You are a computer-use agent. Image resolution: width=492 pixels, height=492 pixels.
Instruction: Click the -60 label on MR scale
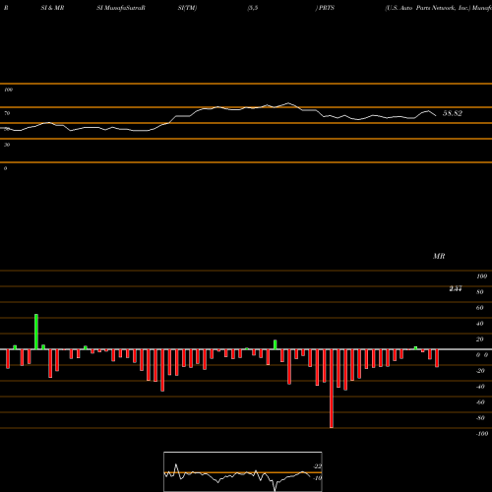[480, 402]
